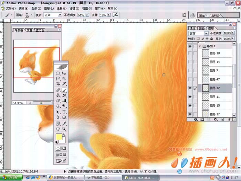Image resolution: width=241 pixels, height=181 pixels.
Task: Select the Eyedropper tool
Action: point(64,123)
